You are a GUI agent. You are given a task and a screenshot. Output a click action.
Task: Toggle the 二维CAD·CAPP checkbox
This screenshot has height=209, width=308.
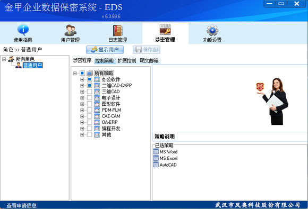click(89, 86)
